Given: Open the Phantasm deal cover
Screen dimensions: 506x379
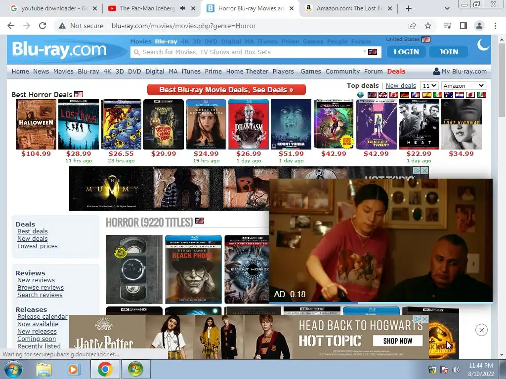Looking at the screenshot, I should point(249,124).
